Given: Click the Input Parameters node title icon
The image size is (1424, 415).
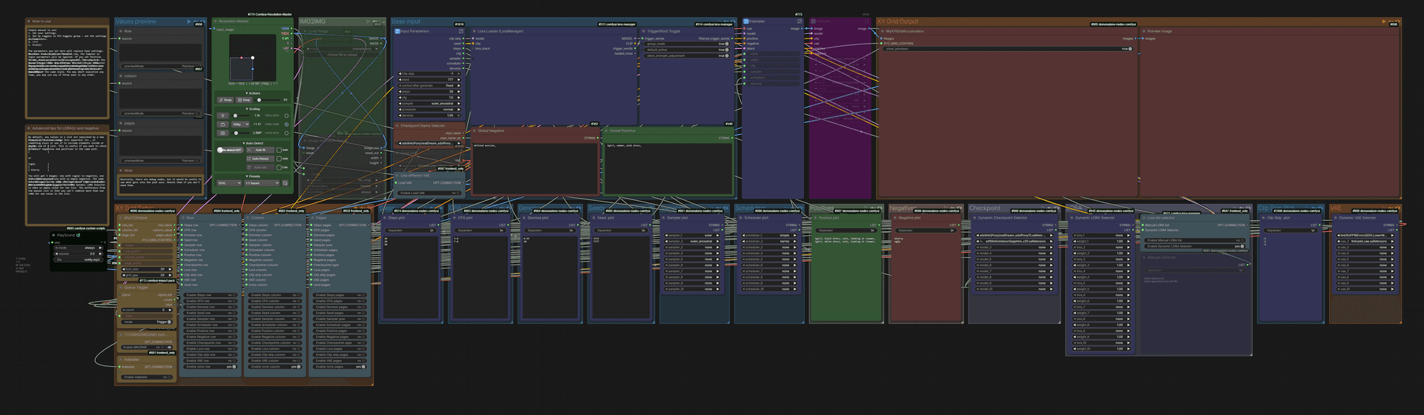Looking at the screenshot, I should 398,31.
